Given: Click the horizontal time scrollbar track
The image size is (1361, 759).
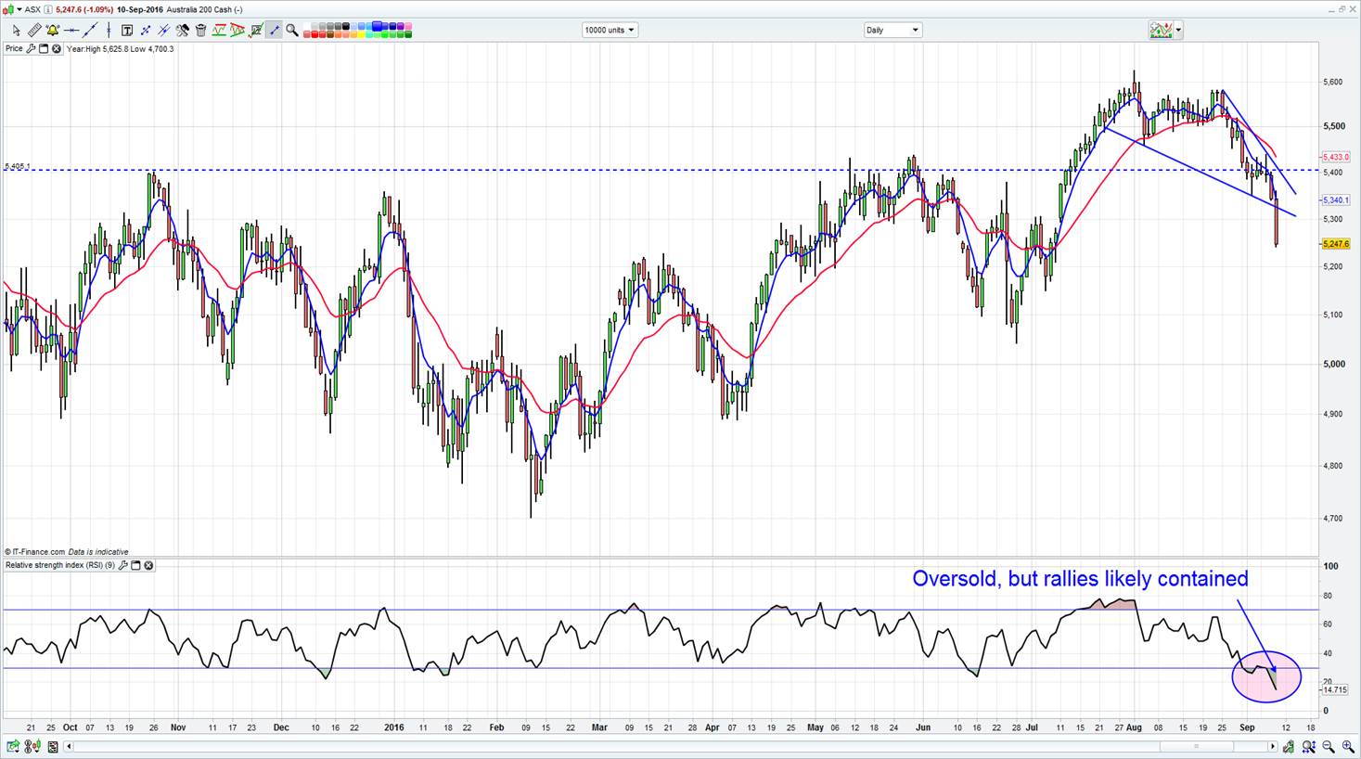Looking at the screenshot, I should coord(670,746).
